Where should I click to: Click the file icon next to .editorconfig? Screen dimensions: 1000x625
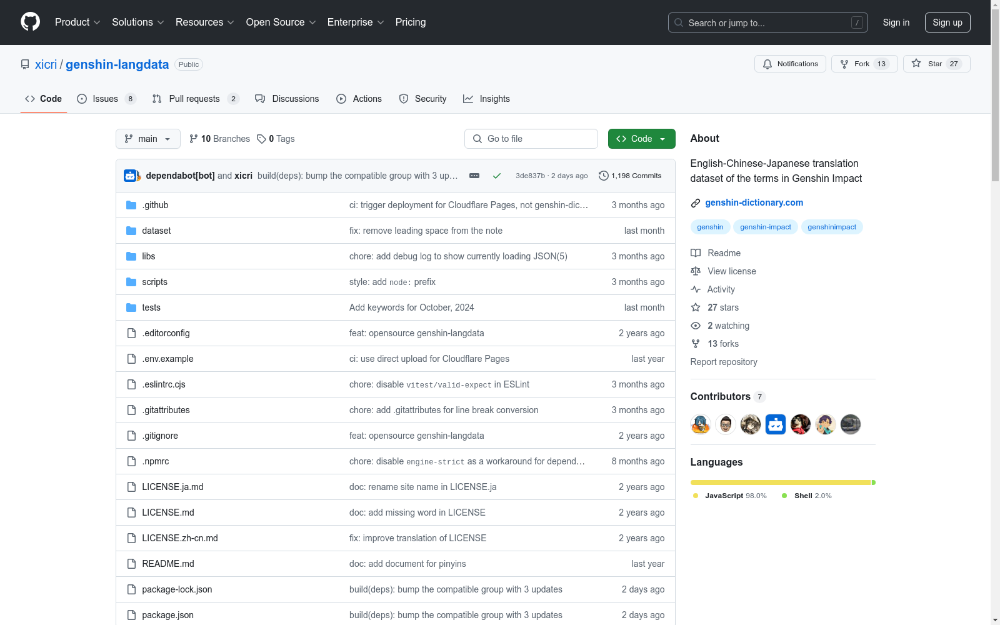(131, 333)
